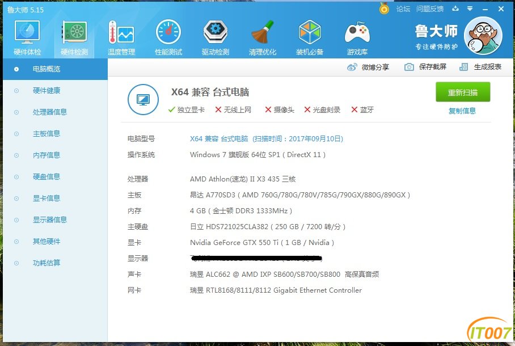Click 生成报表 to generate report
This screenshot has width=515, height=346.
[480, 67]
